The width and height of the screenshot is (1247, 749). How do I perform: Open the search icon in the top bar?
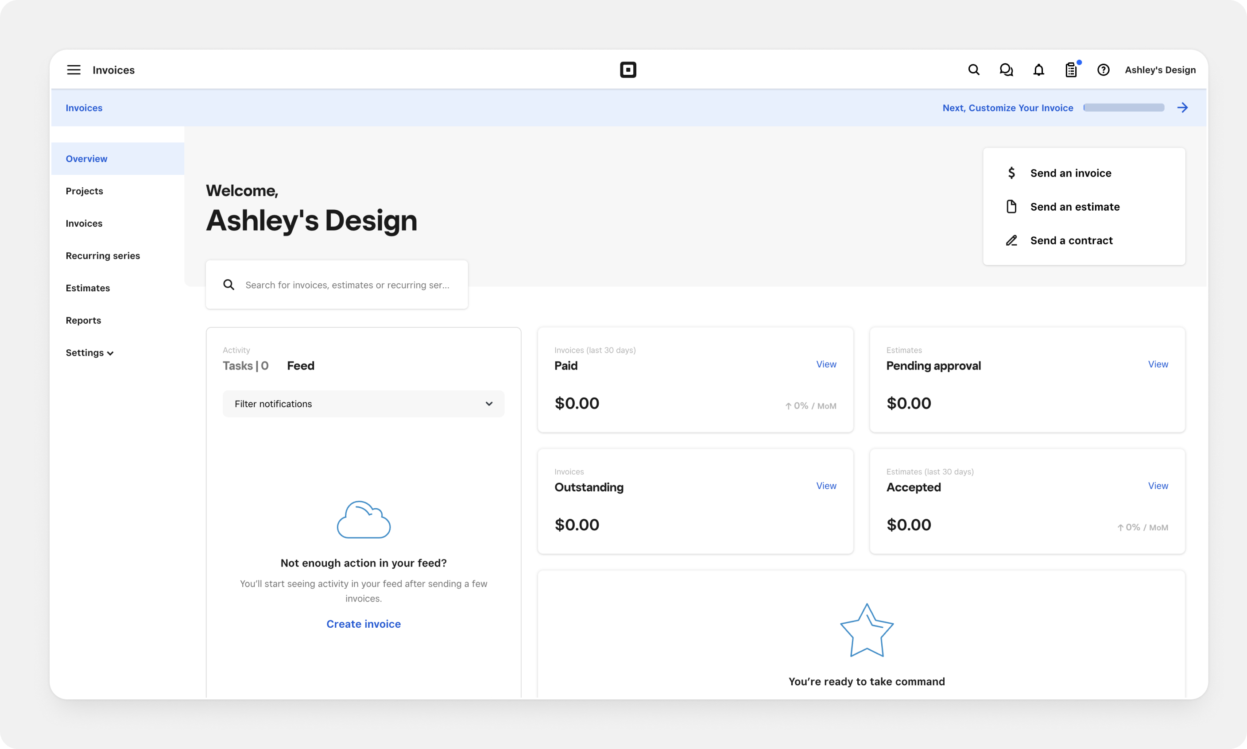point(974,69)
